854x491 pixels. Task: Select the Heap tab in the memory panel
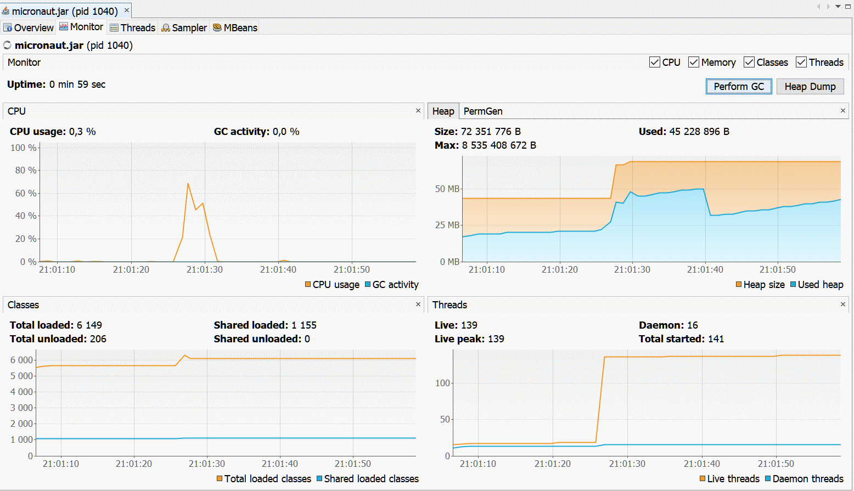coord(443,111)
